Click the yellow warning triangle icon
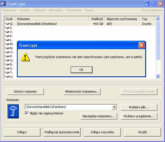This screenshot has width=165, height=142. coord(25,57)
